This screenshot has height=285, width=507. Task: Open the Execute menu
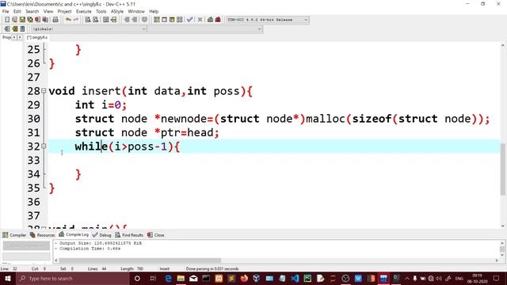(84, 11)
